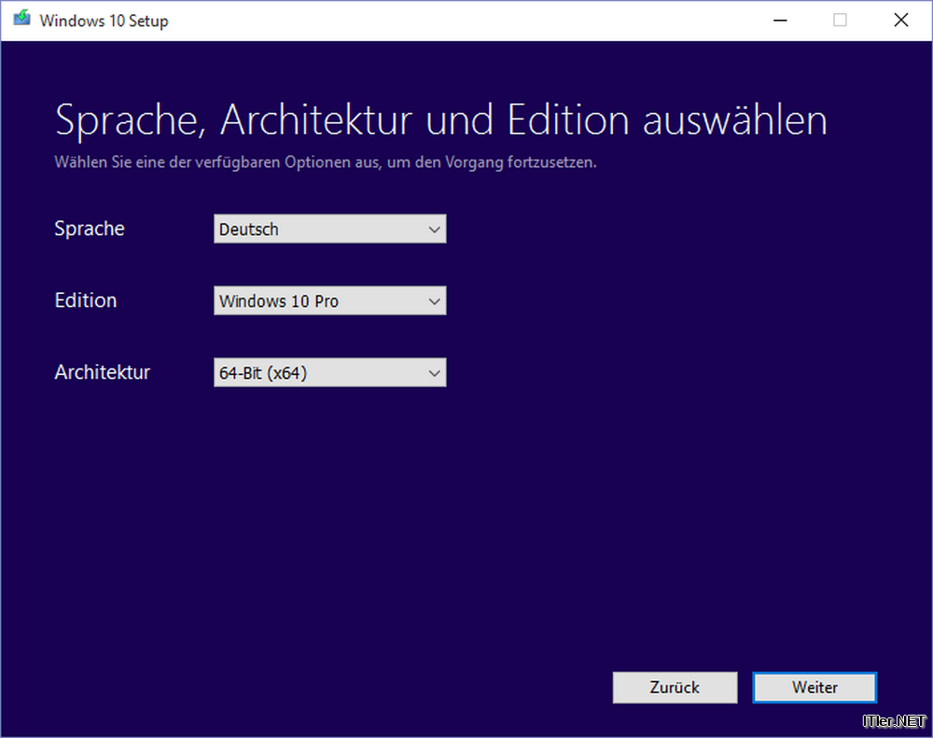Open the Architektur dropdown
This screenshot has height=738, width=933.
(x=329, y=372)
